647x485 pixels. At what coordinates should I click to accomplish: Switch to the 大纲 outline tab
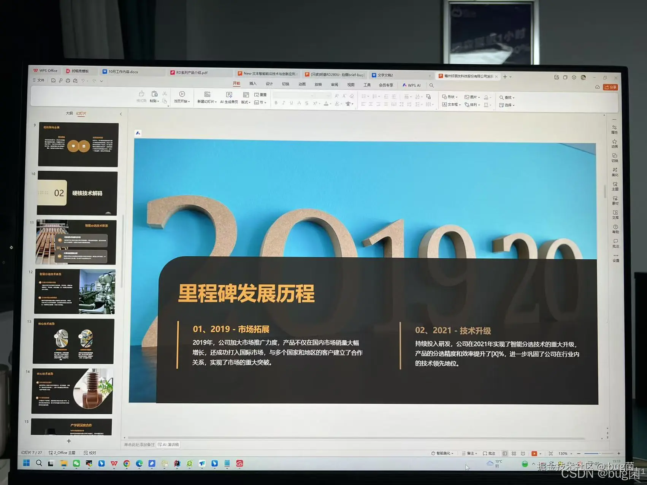point(69,113)
